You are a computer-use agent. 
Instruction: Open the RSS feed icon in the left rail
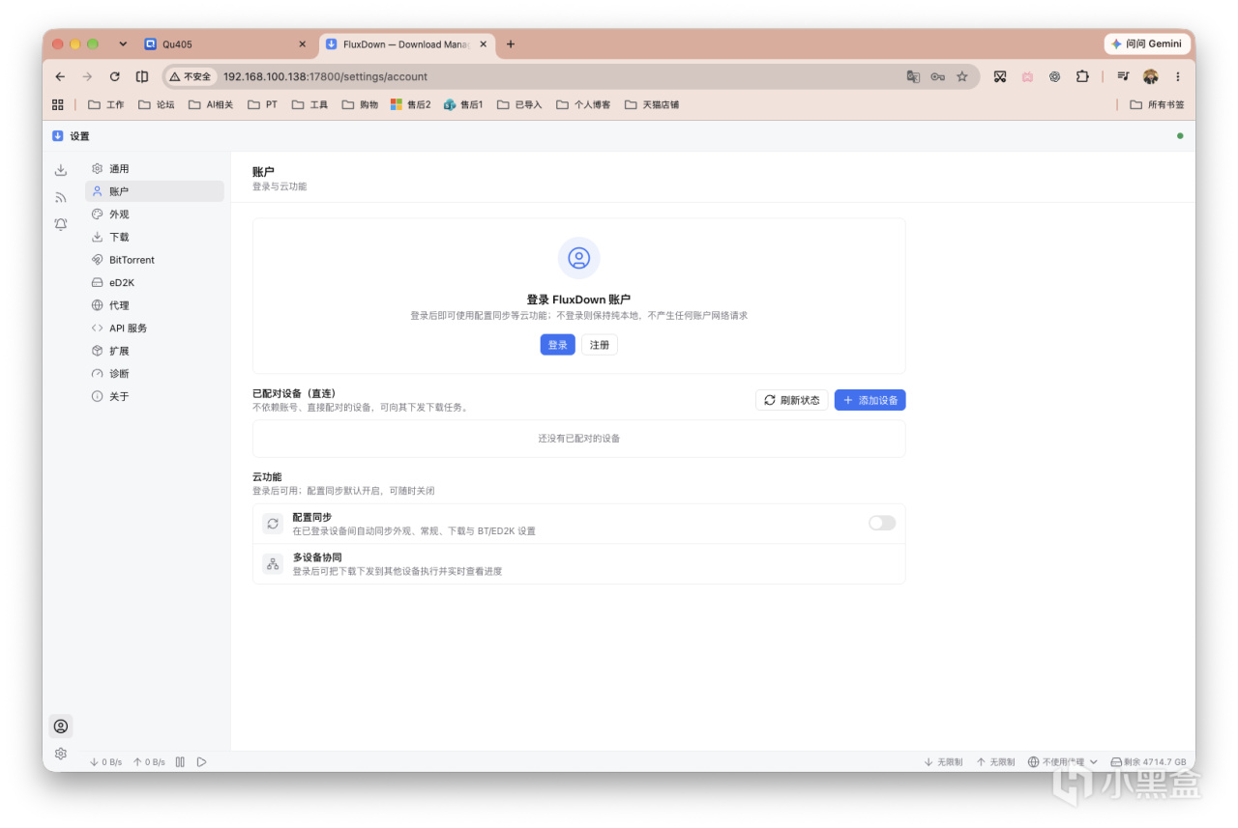61,197
